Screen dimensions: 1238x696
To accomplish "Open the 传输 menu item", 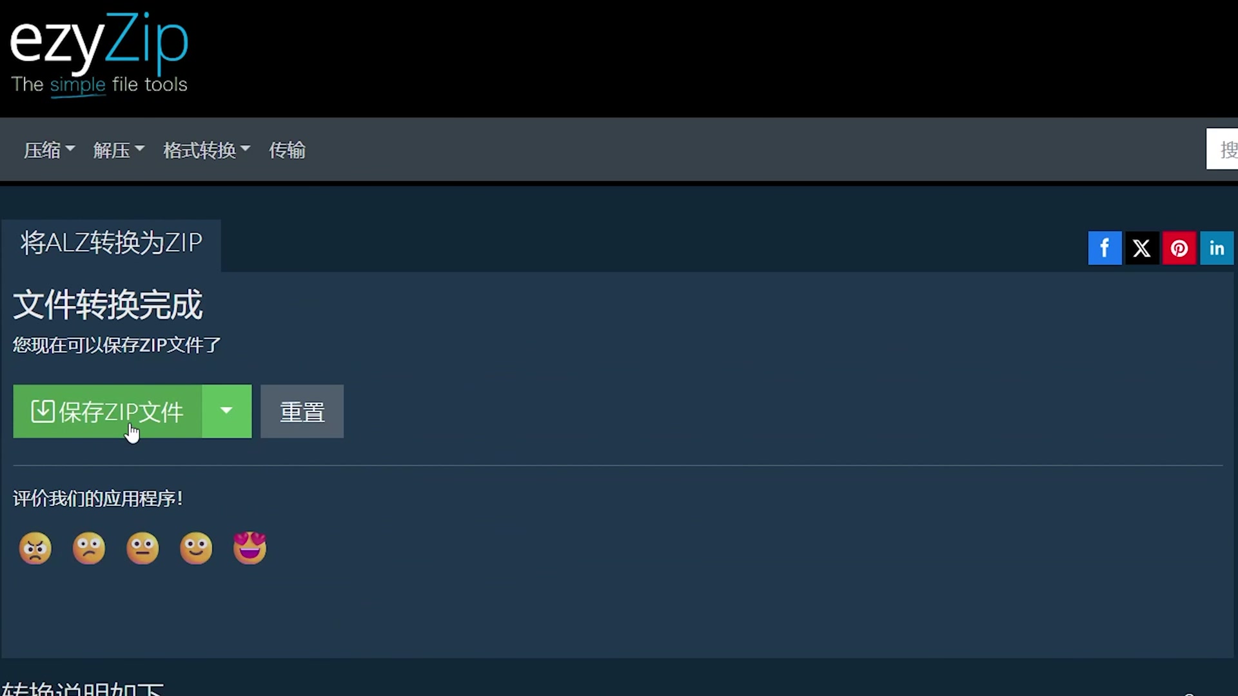I will tap(287, 150).
